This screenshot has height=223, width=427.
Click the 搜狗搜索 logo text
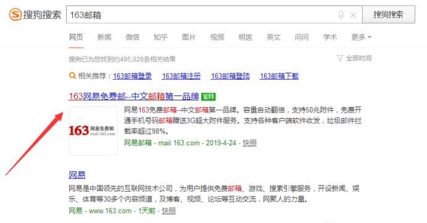42,15
